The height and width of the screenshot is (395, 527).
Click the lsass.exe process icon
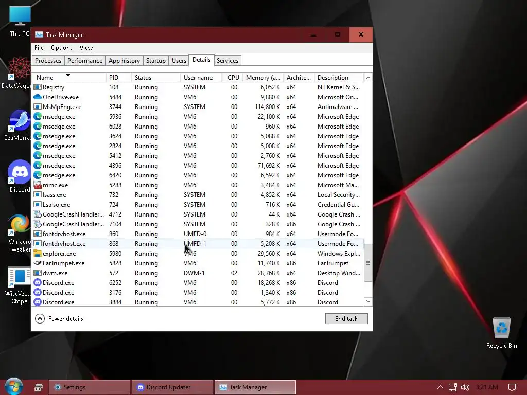(37, 195)
